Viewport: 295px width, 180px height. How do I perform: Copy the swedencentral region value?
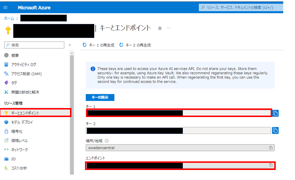tap(271, 148)
